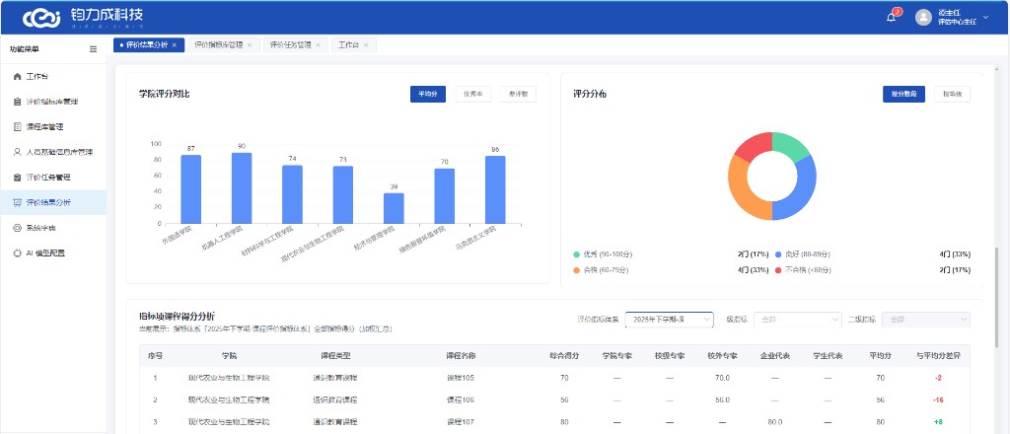
Task: Click the person icon beside 人员基础信息库管理
Action: point(18,152)
